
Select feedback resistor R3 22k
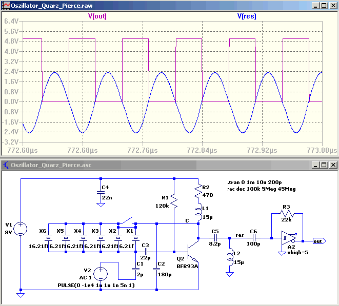pos(287,214)
